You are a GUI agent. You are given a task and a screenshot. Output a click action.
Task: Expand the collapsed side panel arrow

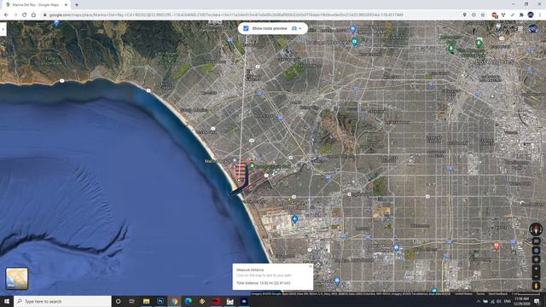point(3,29)
